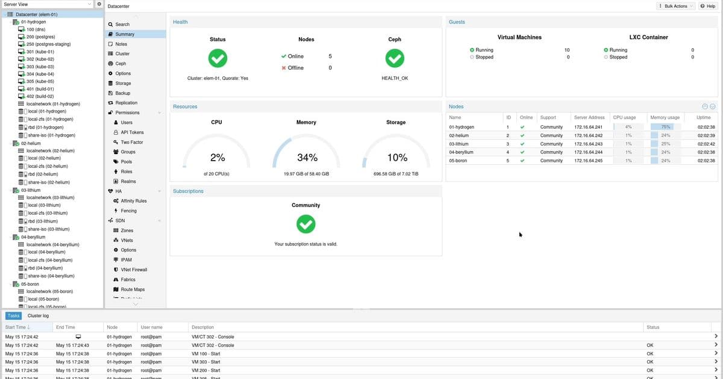Image resolution: width=723 pixels, height=379 pixels.
Task: Open Realms under Permissions
Action: 128,181
